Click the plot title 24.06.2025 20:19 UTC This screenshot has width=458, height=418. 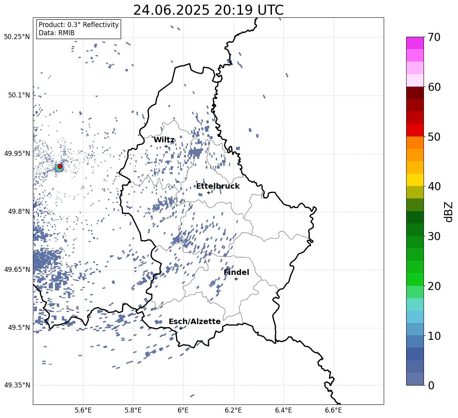(208, 10)
